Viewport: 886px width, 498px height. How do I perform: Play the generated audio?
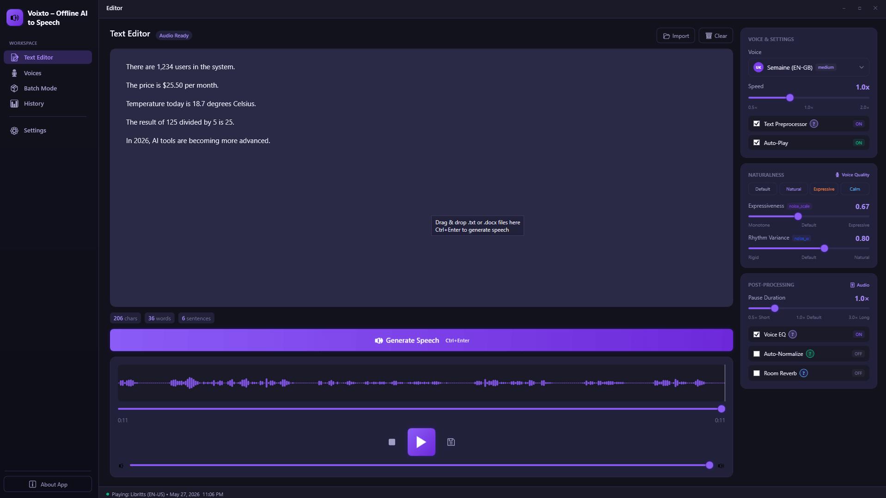click(x=421, y=442)
